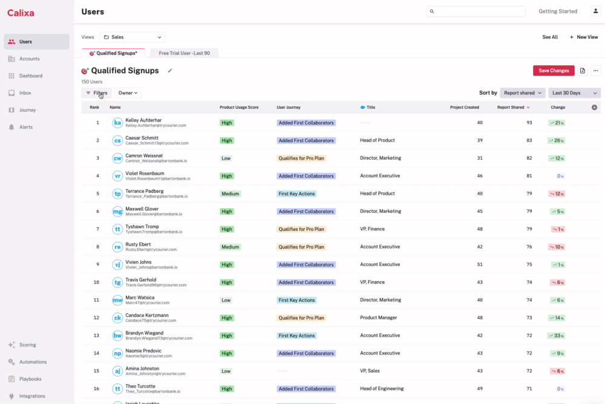605x404 pixels.
Task: Click the Change column header
Action: 558,107
